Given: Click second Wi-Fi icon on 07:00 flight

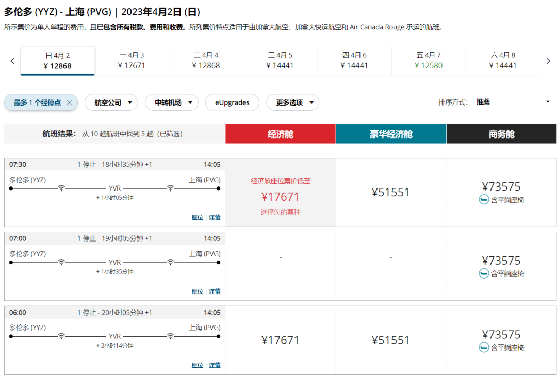Looking at the screenshot, I should point(170,262).
